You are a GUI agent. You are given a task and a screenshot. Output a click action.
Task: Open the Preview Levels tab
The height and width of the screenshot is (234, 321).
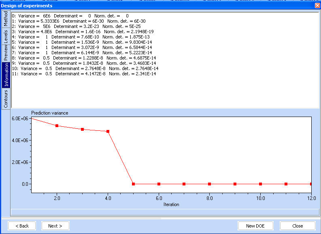point(6,45)
